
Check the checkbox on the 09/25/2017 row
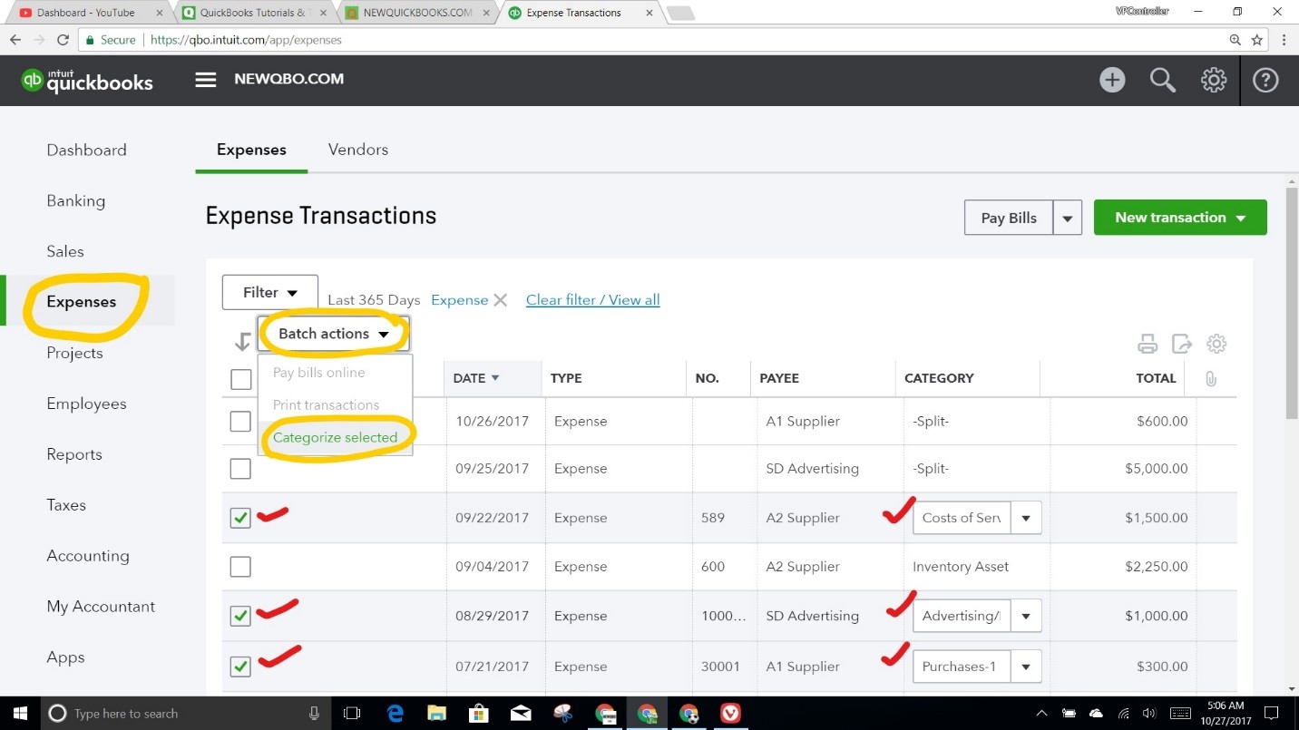pyautogui.click(x=240, y=469)
